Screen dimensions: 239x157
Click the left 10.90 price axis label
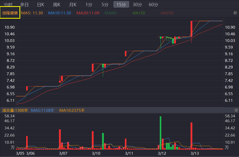tap(9, 27)
